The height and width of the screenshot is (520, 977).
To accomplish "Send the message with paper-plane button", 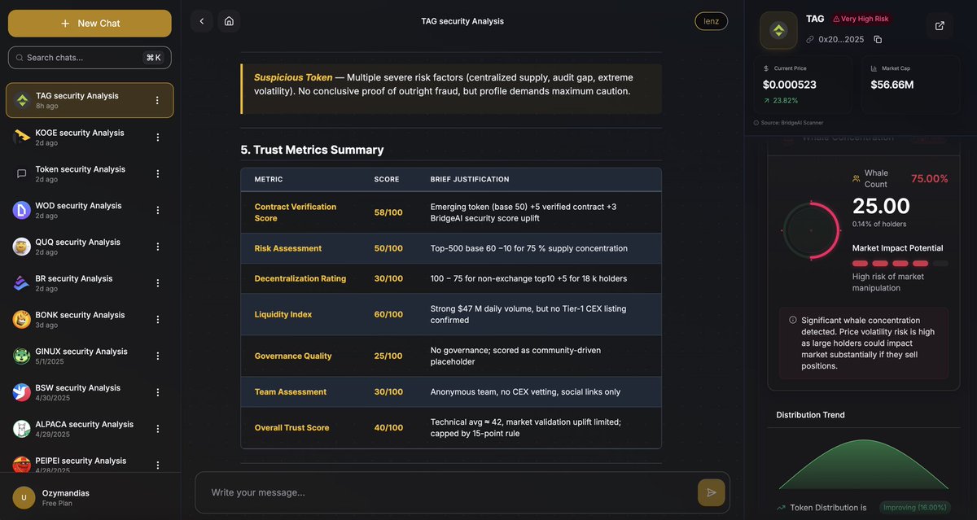I will pyautogui.click(x=711, y=492).
